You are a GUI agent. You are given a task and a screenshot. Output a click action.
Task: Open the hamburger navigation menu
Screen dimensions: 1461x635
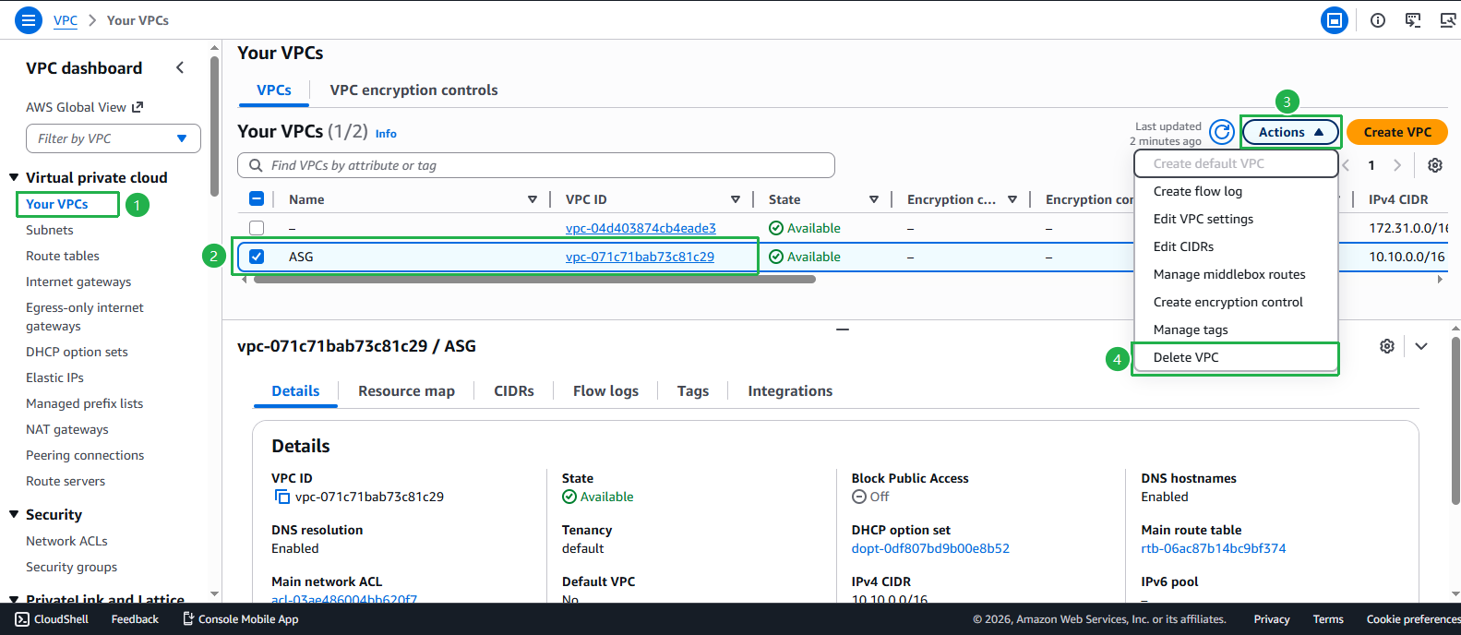click(29, 19)
